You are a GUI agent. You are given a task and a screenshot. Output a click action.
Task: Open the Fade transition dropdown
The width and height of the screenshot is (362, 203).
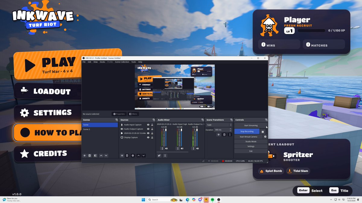point(219,125)
